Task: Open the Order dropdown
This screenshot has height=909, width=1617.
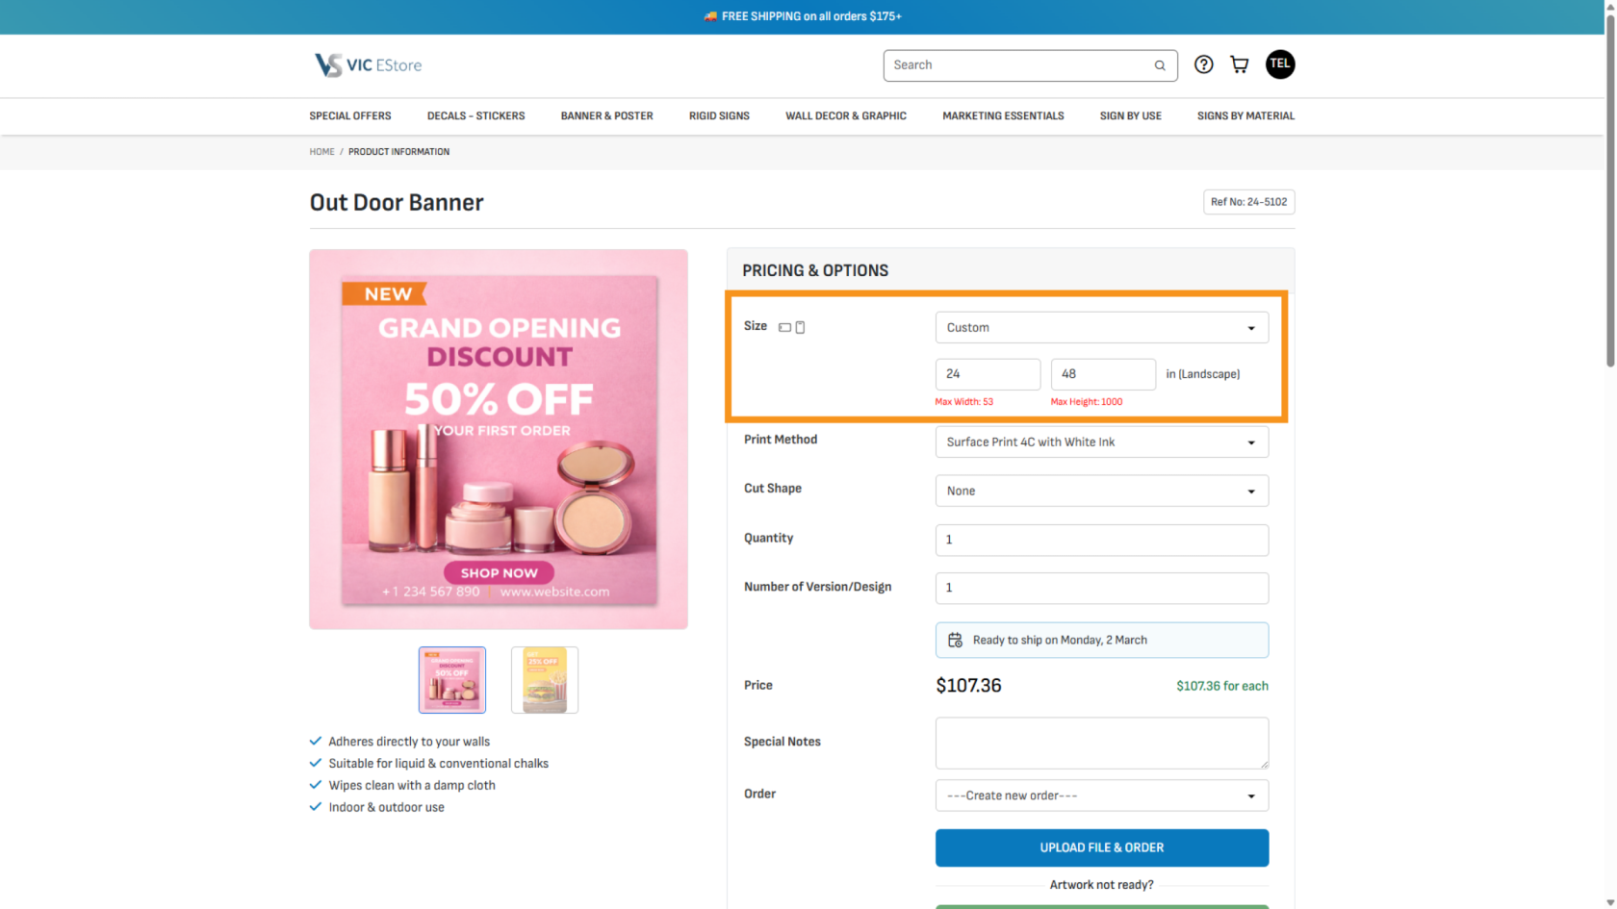Action: (x=1101, y=796)
